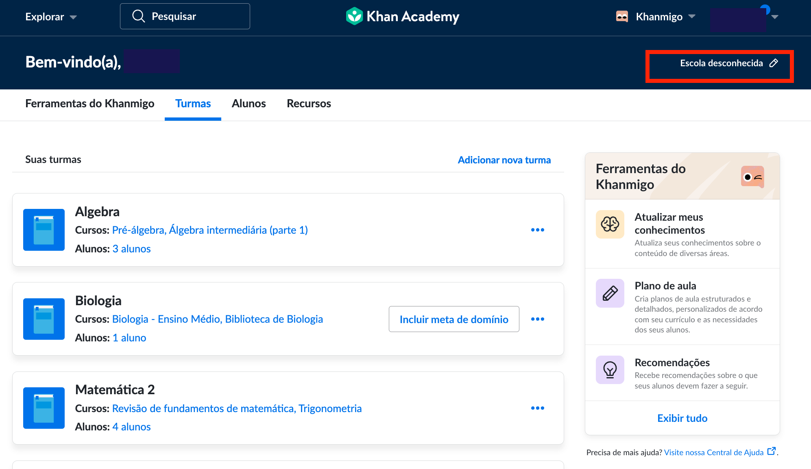Open Revisão de fundamentos de matemática link
This screenshot has height=469, width=811.
(x=204, y=408)
